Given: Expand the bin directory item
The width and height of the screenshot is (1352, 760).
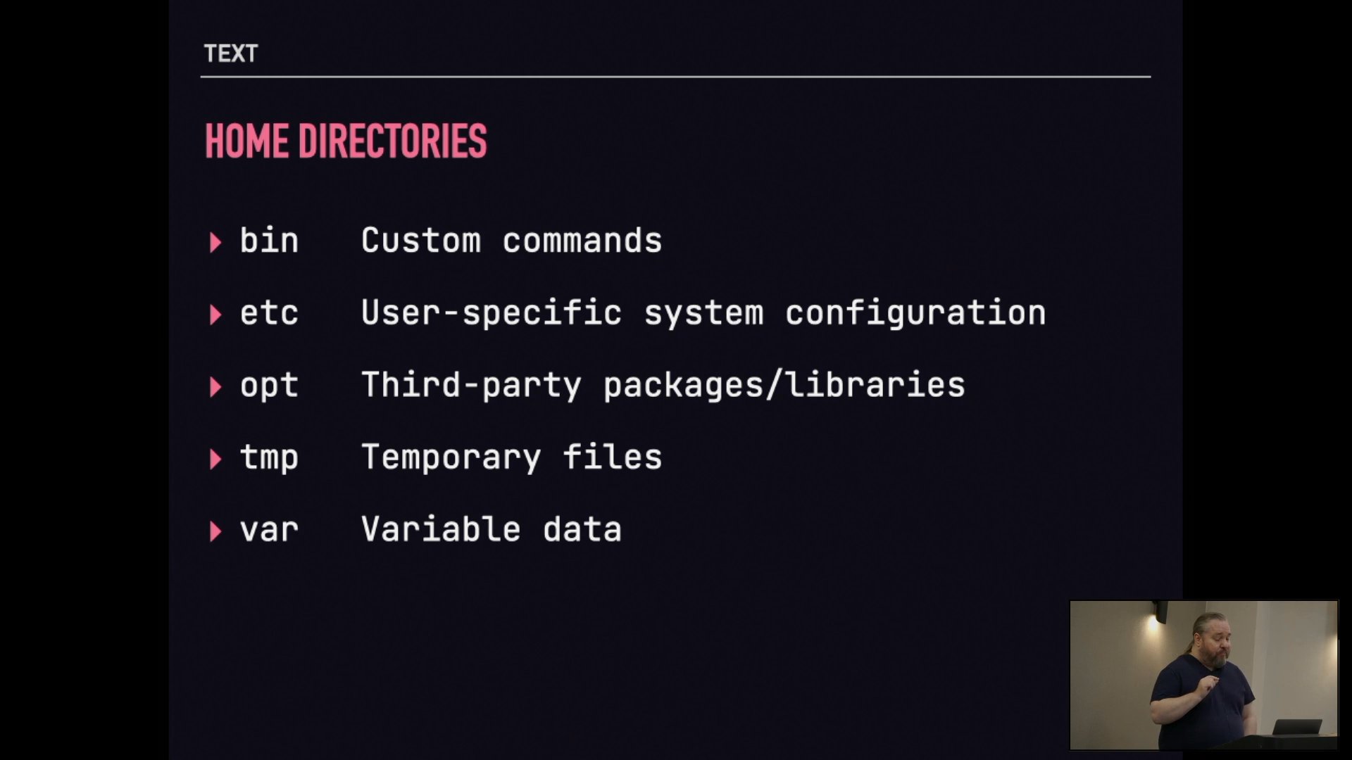Looking at the screenshot, I should [x=216, y=241].
